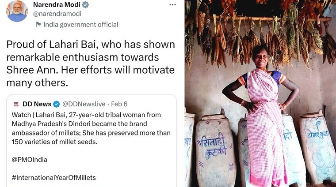Click the Feb 6 timestamp
The width and height of the screenshot is (336, 187).
point(119,104)
